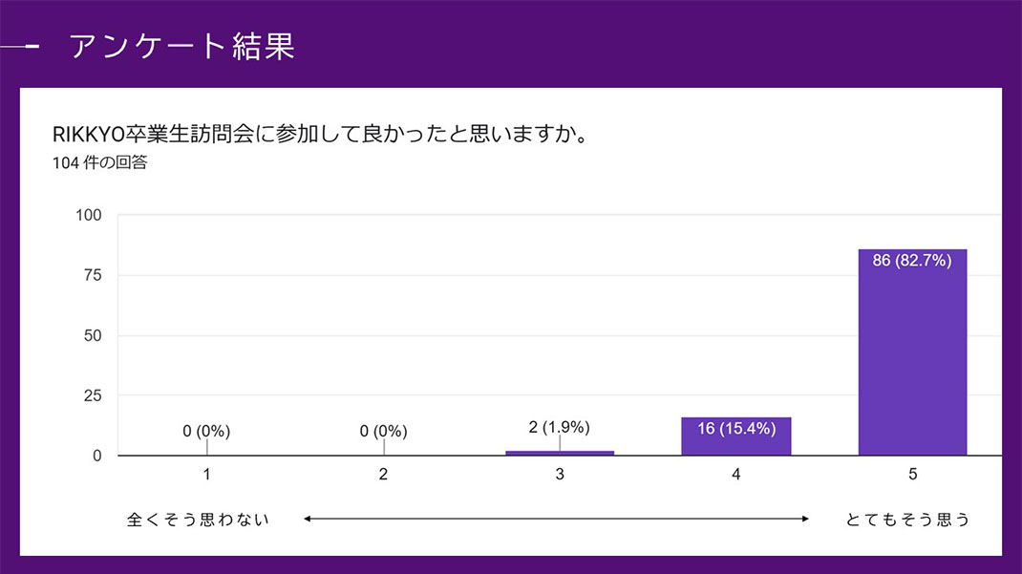Screen dimensions: 1022x574
Task: Click the 75 value on the y-axis
Action: pyautogui.click(x=93, y=275)
